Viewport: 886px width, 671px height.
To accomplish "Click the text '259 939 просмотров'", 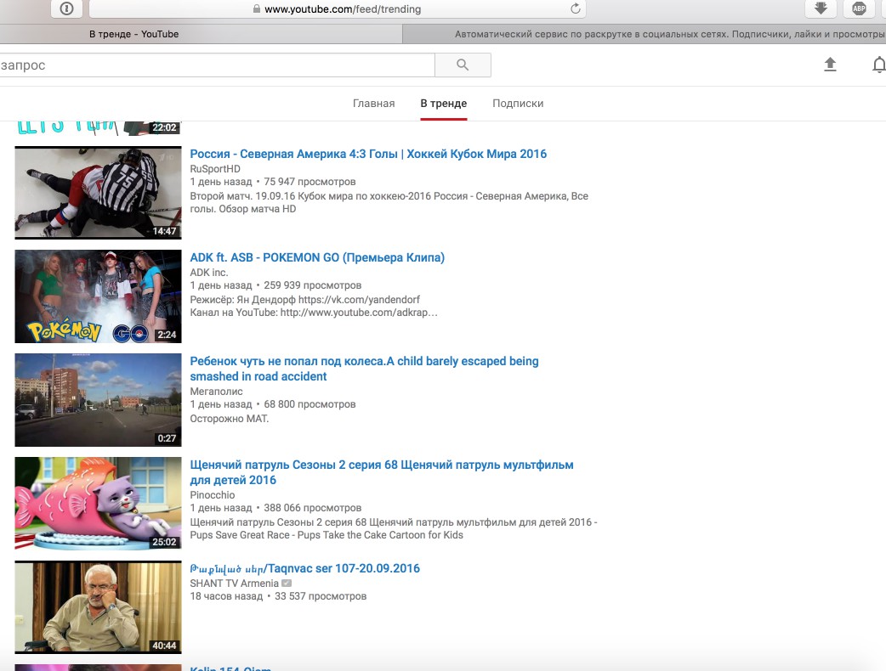I will point(312,285).
